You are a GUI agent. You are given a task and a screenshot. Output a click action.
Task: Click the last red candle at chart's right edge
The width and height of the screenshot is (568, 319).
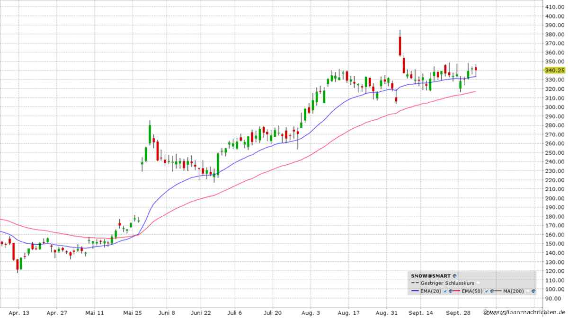476,69
